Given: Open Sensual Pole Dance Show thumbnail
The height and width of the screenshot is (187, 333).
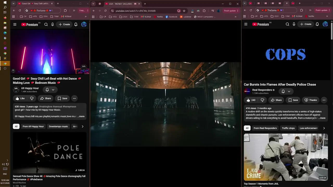Looking at the screenshot, I should pos(50,152).
